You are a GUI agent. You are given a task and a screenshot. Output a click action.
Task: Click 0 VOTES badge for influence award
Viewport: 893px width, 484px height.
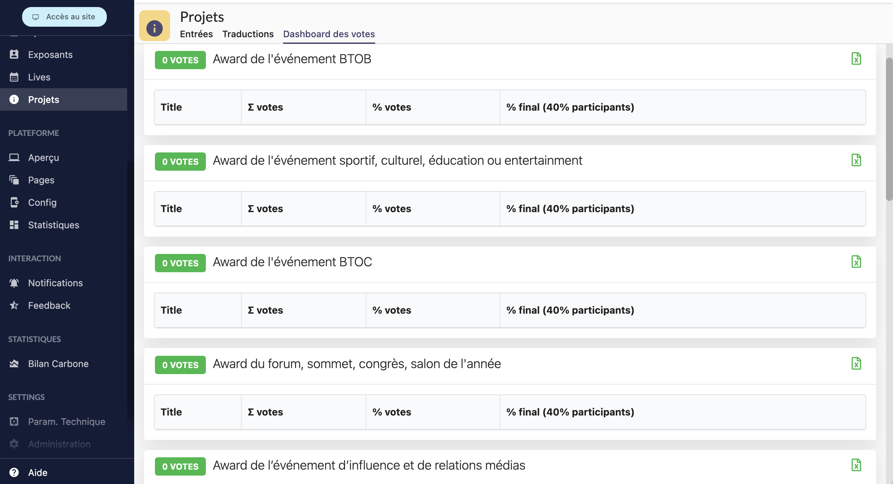pos(180,466)
